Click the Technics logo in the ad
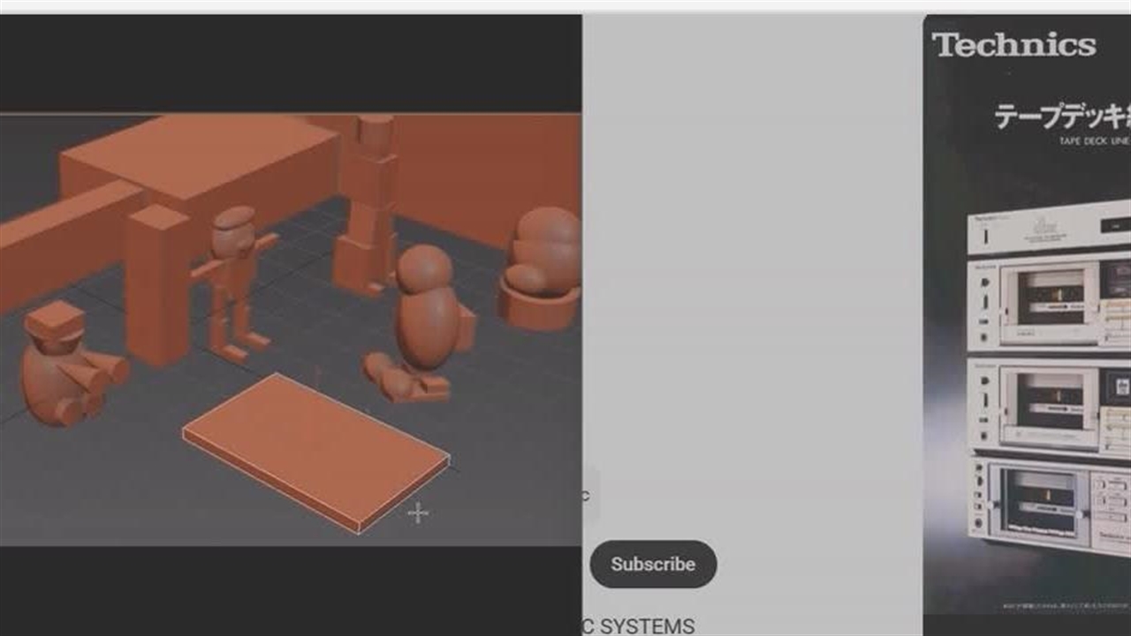 tap(1013, 44)
